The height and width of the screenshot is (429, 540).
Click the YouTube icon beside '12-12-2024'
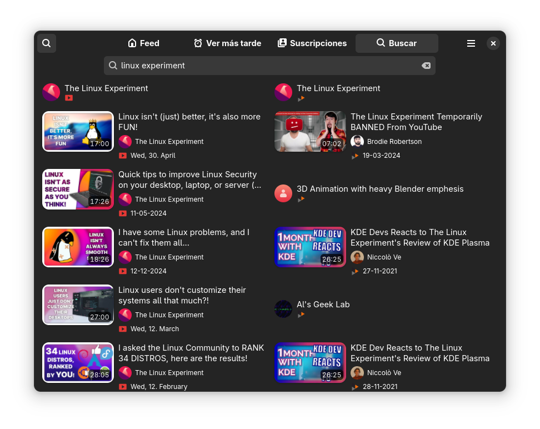pyautogui.click(x=123, y=271)
